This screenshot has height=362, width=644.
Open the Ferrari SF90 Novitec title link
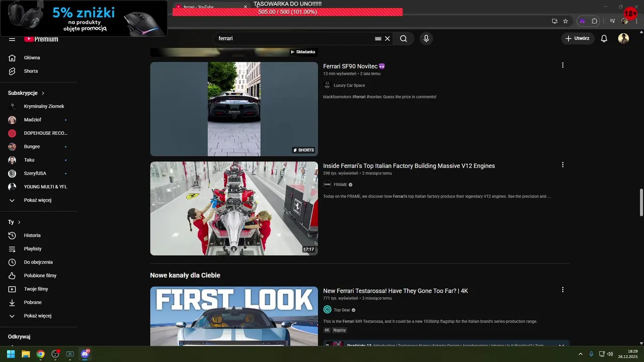point(354,66)
